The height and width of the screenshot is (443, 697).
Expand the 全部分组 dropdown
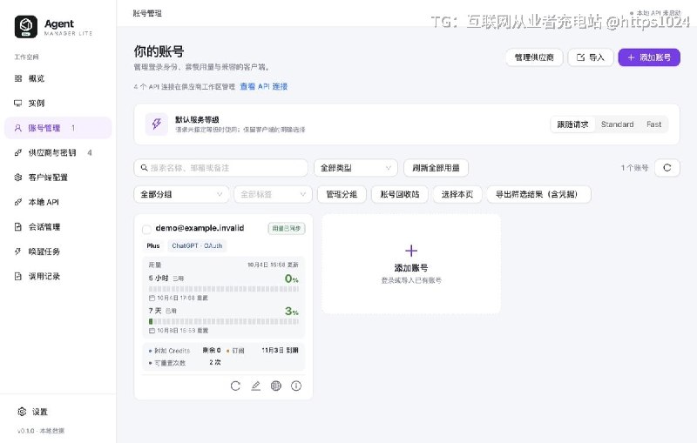pyautogui.click(x=181, y=194)
